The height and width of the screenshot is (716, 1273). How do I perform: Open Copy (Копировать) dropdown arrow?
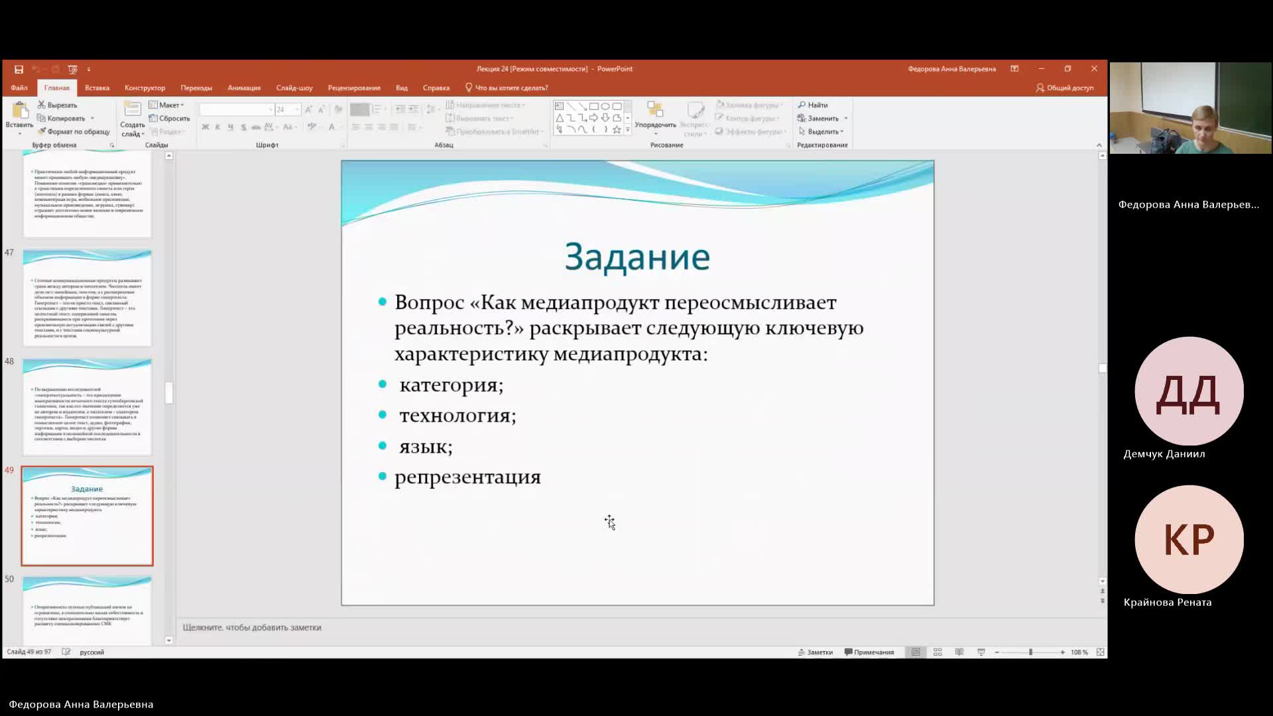coord(92,119)
